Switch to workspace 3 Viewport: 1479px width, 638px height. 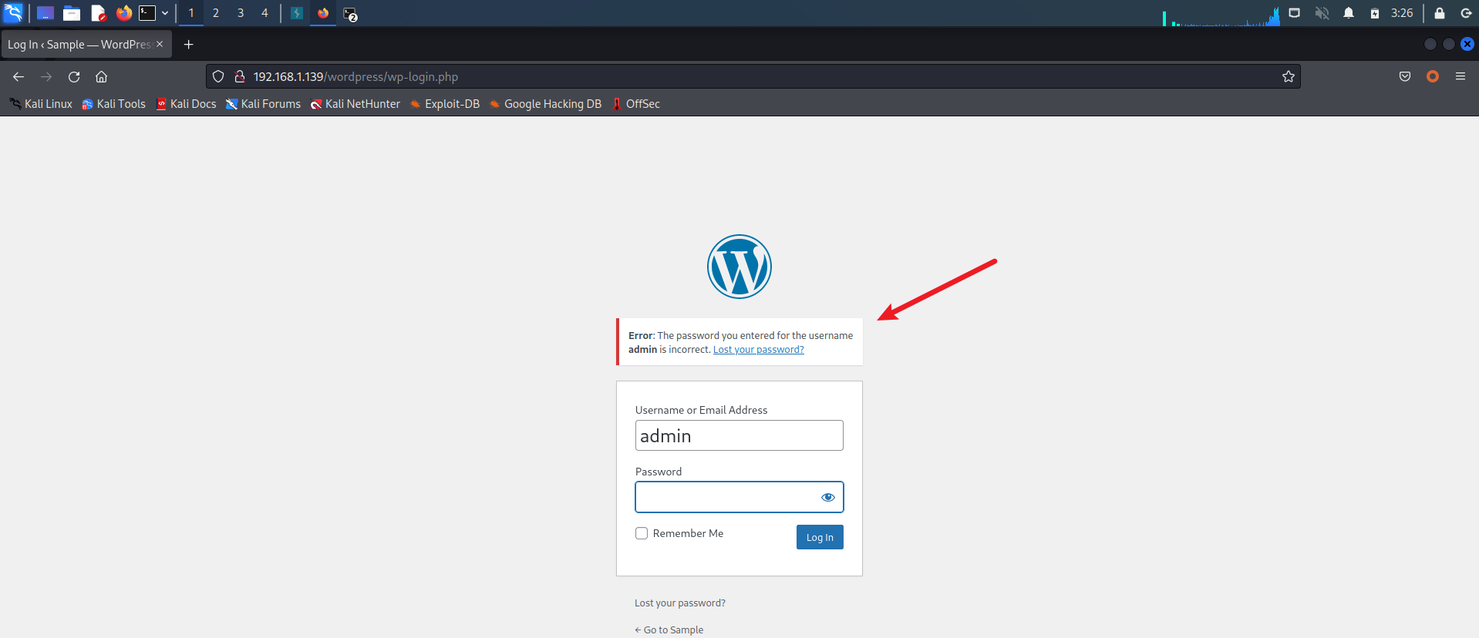tap(241, 13)
